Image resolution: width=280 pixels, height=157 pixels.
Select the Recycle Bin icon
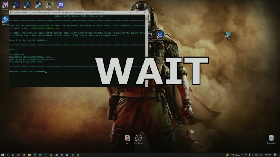[271, 138]
